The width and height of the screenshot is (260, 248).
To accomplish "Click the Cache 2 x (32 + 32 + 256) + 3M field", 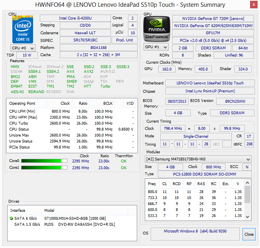I will pos(98,55).
